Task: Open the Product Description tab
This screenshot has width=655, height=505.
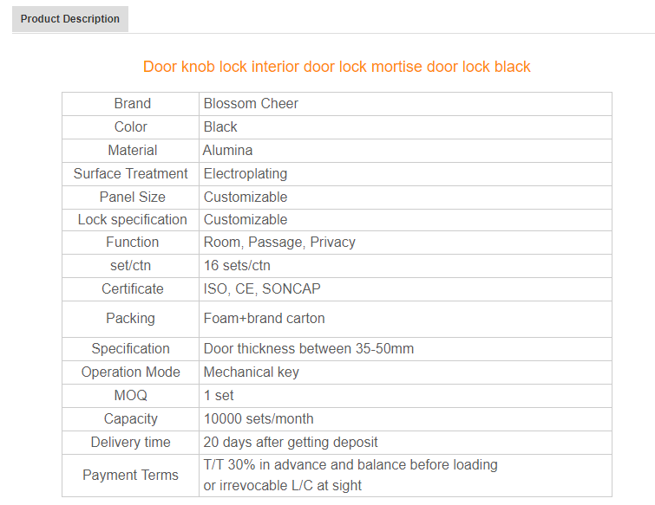Action: [x=70, y=19]
